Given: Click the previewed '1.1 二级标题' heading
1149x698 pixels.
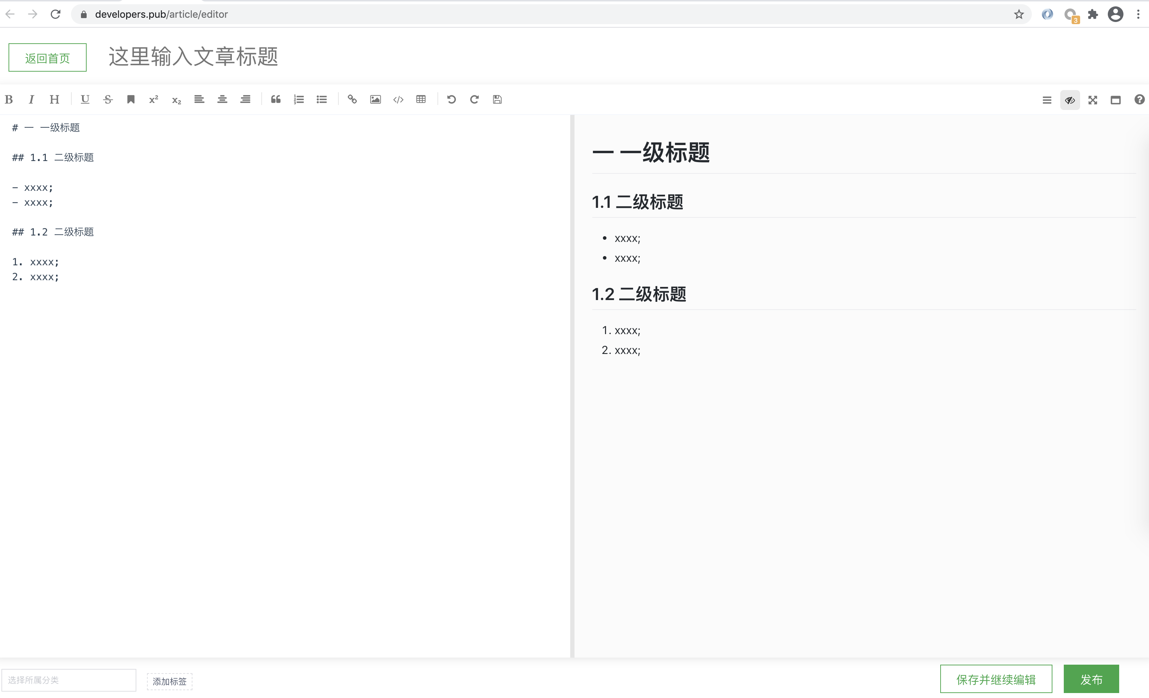Looking at the screenshot, I should [637, 202].
